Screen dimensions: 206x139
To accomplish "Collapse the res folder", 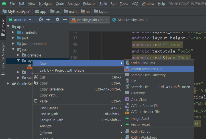I will [x=13, y=49].
